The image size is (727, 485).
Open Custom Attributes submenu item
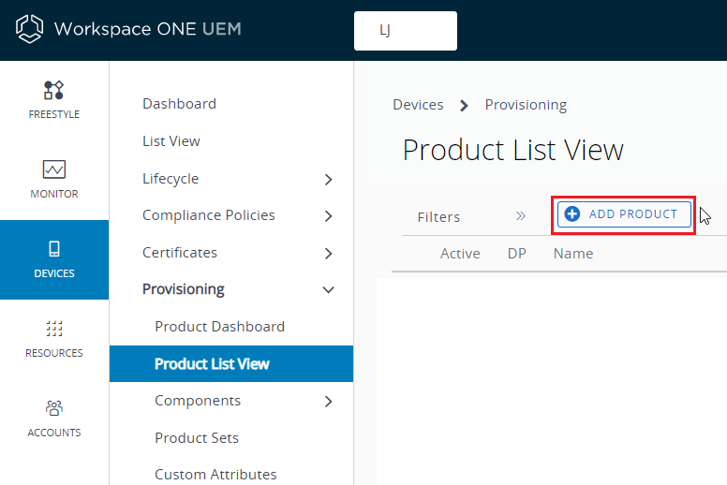coord(215,475)
